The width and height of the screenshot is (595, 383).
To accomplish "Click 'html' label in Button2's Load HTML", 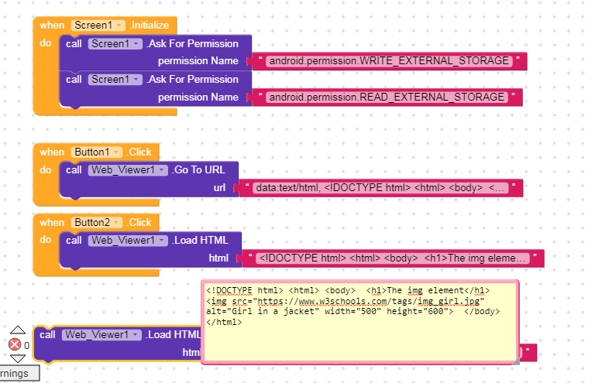I will pos(218,258).
